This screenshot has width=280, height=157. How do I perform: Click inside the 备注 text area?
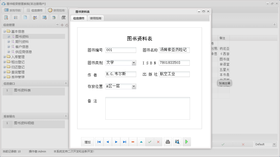[x=147, y=108]
